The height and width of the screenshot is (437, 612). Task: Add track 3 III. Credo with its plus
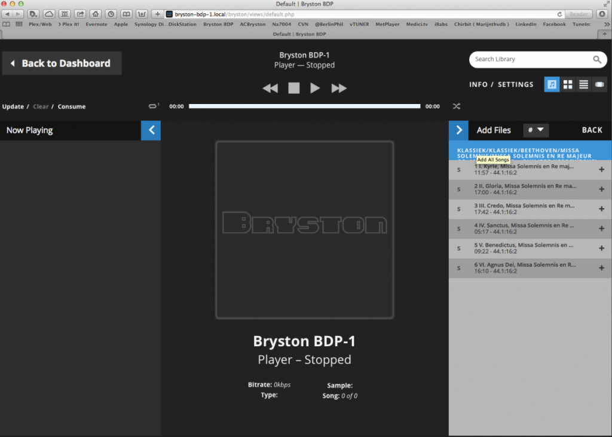tap(601, 209)
